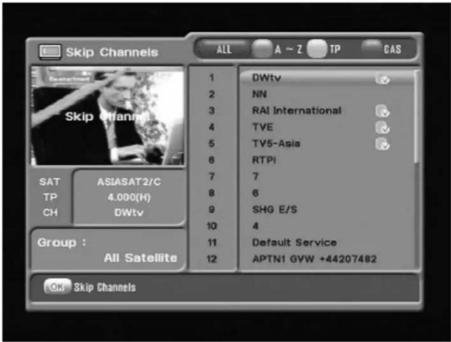Screen dimensions: 451x342
Task: Click the channel preview video thumbnail
Action: click(x=107, y=116)
